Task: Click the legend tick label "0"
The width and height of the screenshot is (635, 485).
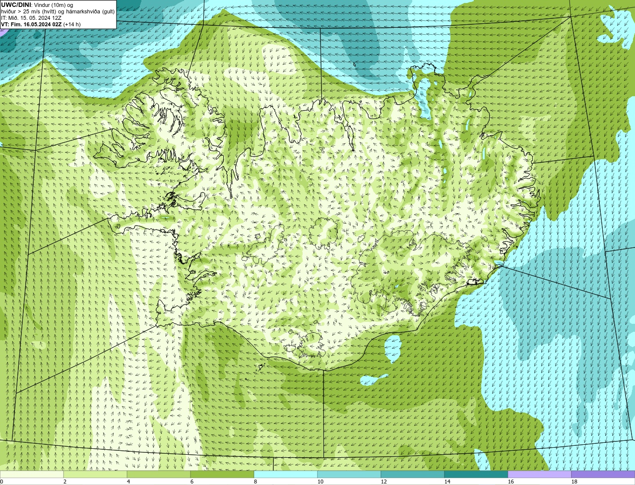Action: click(x=1, y=482)
